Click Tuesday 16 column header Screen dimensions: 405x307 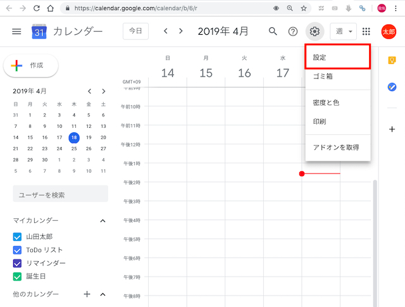tap(244, 68)
